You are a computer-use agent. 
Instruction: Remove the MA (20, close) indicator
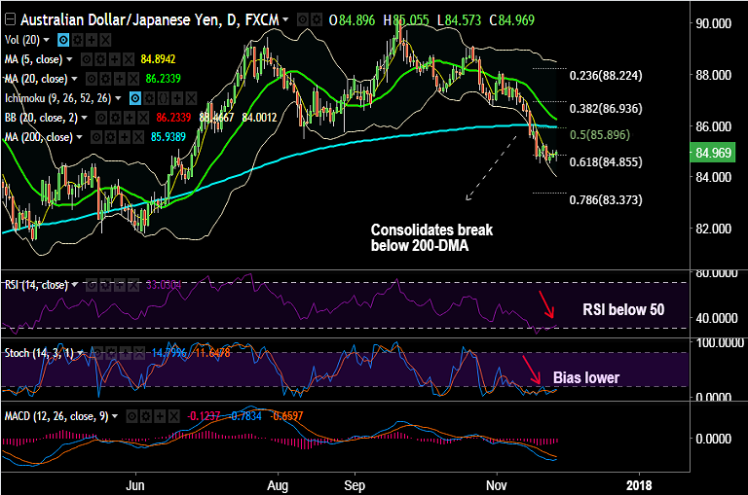click(132, 79)
